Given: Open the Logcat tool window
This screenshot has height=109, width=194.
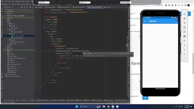Looking at the screenshot, I should click(x=32, y=100).
